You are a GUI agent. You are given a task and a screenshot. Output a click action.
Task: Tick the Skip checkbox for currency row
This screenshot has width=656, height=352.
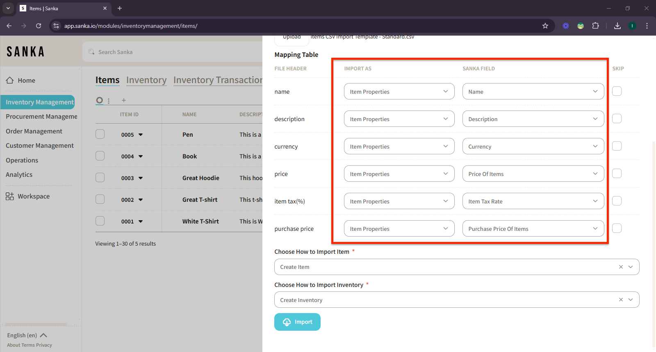tap(617, 146)
